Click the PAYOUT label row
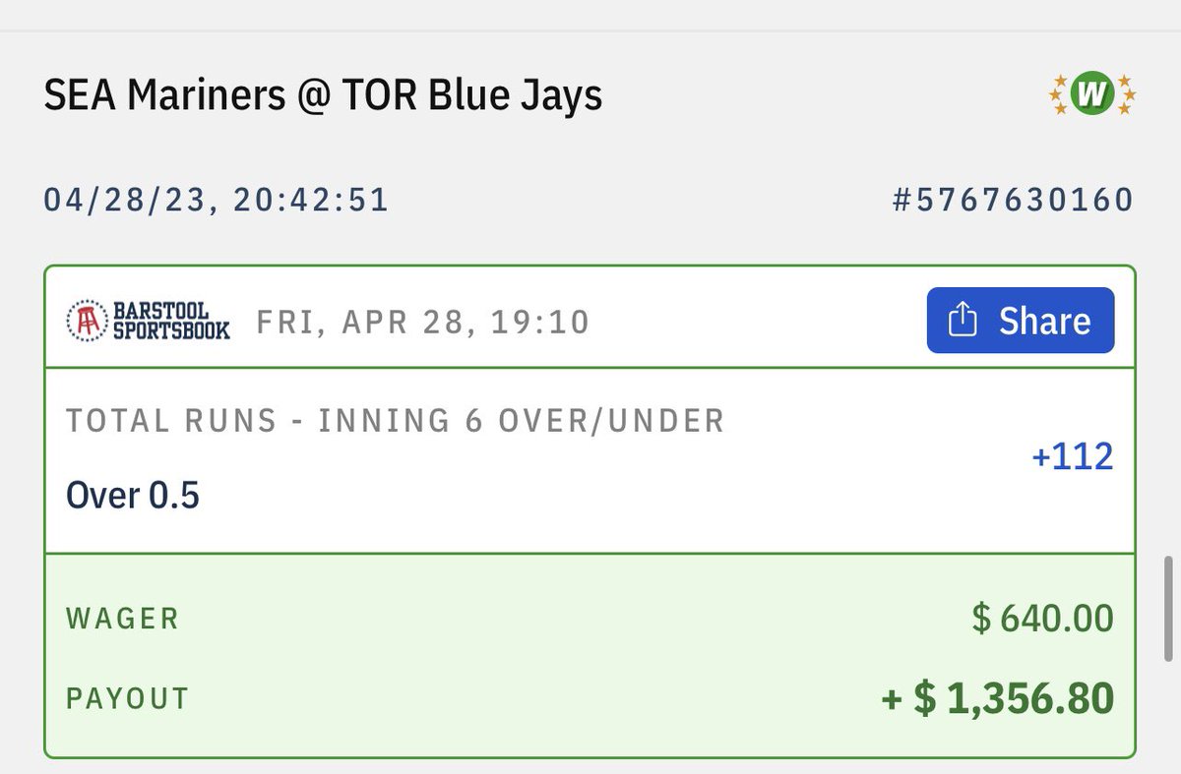Screen dimensions: 1181x774 [x=590, y=698]
